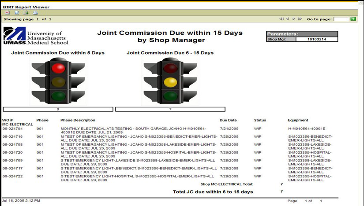Go to the first page arrow
This screenshot has height=206, width=364.
(x=281, y=19)
